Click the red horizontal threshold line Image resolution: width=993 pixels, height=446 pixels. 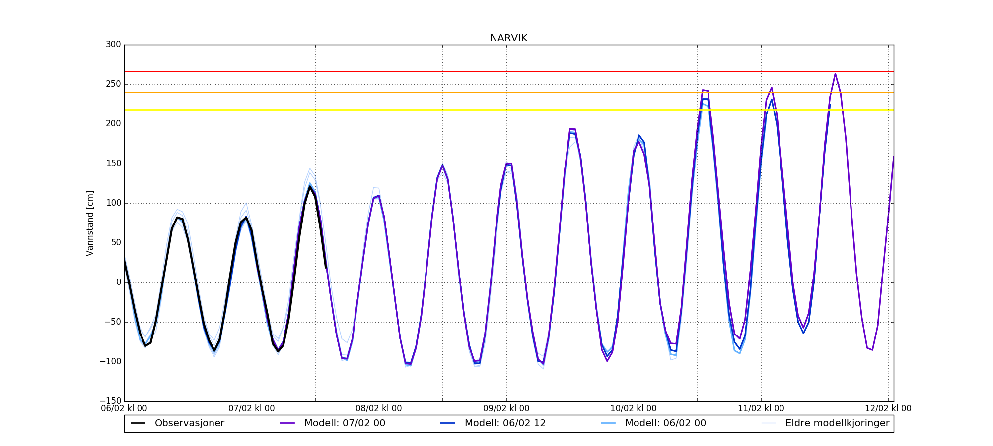496,72
